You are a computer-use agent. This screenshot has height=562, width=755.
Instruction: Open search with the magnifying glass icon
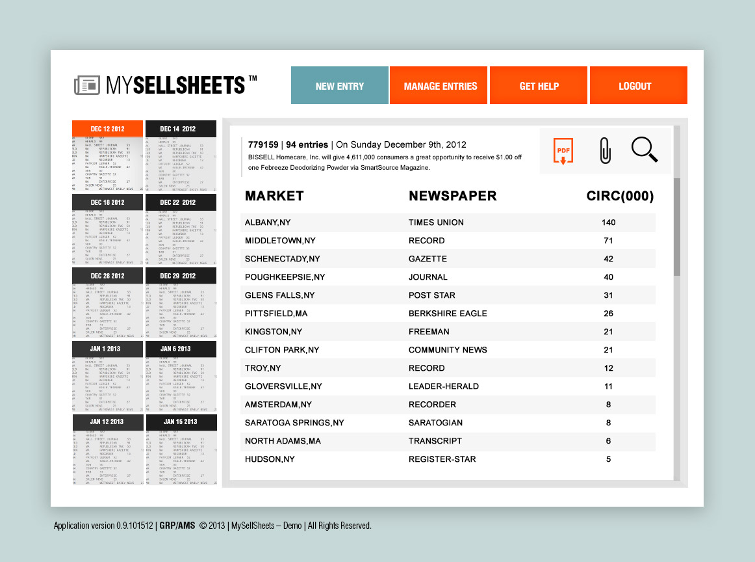[645, 150]
